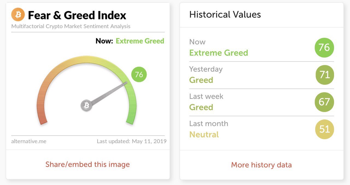
Task: Select the green Extreme Greed status beside Now:
Action: tap(140, 41)
